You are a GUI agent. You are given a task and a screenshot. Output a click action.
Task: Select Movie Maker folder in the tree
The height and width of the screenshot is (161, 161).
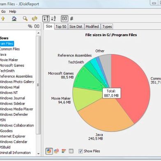click(9, 60)
